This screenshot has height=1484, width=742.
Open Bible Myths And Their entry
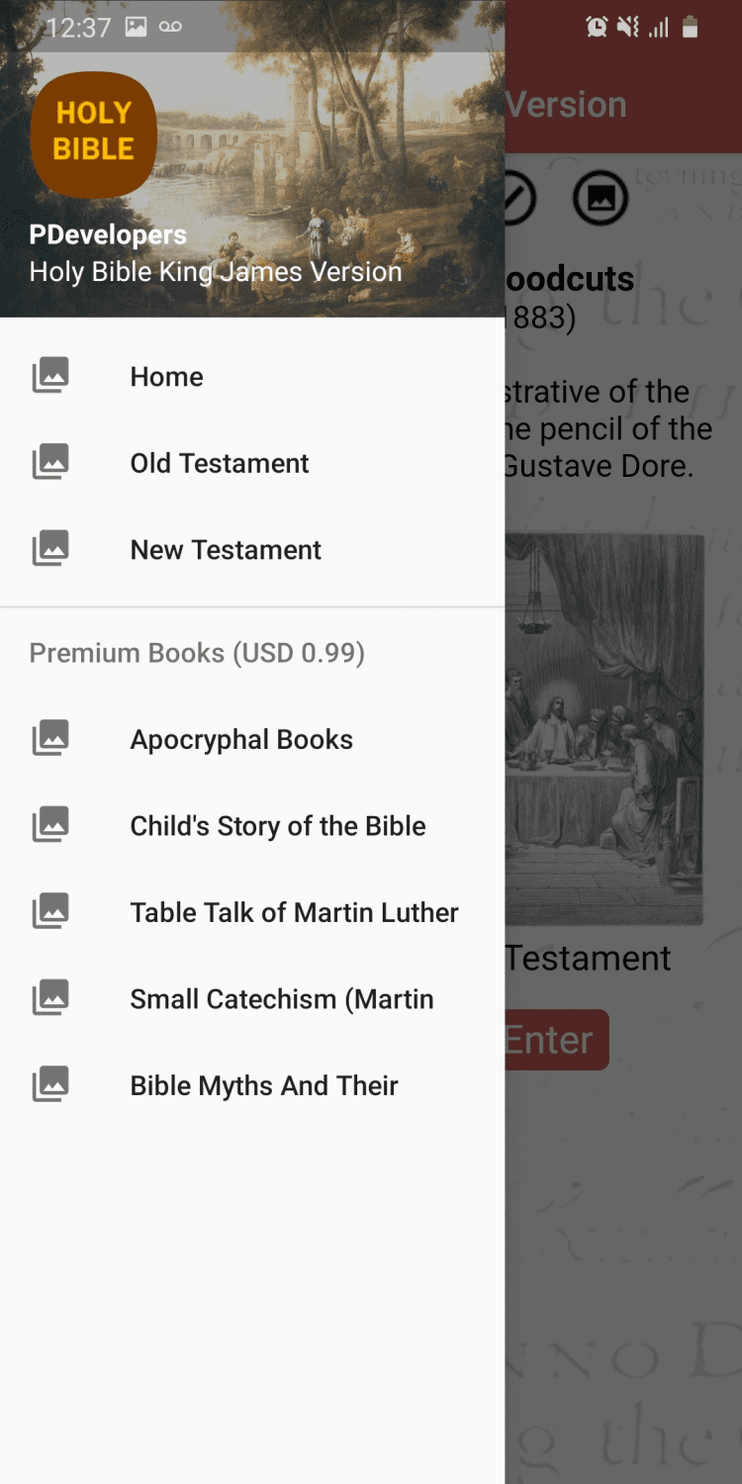[264, 1085]
